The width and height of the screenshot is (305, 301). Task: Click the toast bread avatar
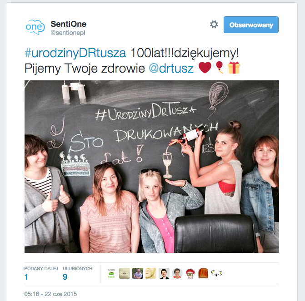[x=203, y=273]
